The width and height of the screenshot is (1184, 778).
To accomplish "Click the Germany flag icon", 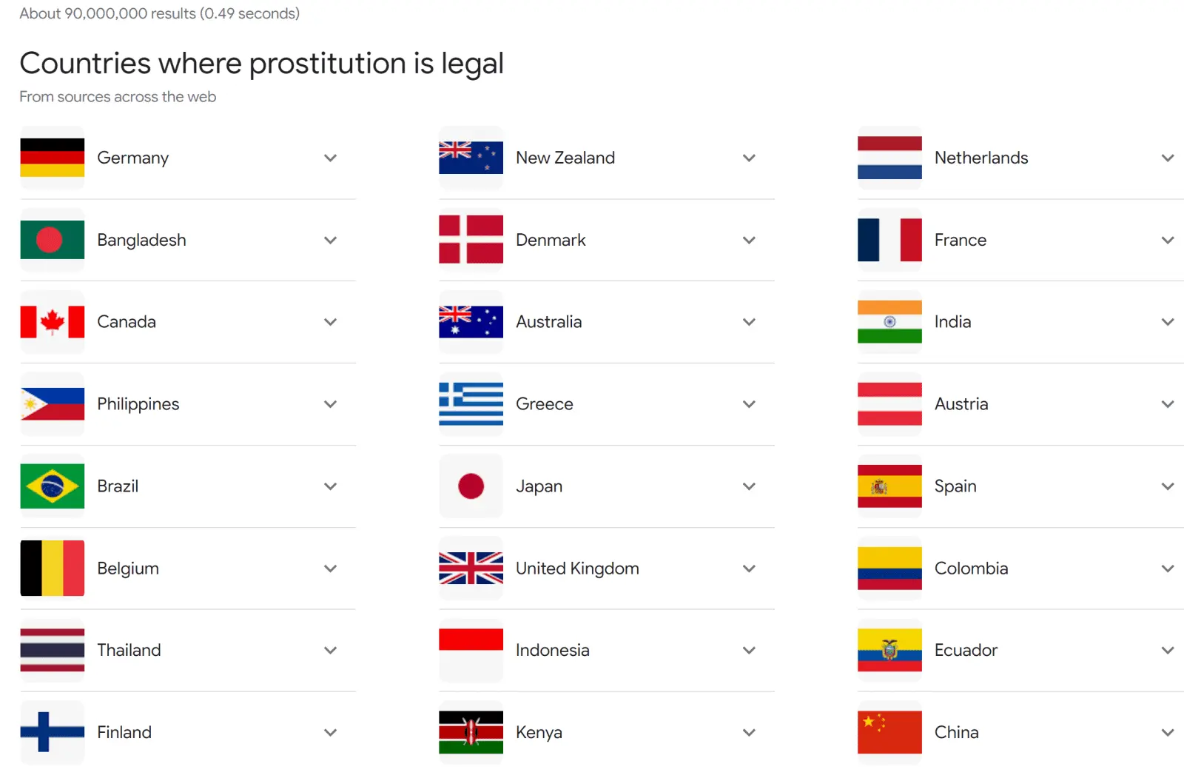I will pos(53,158).
